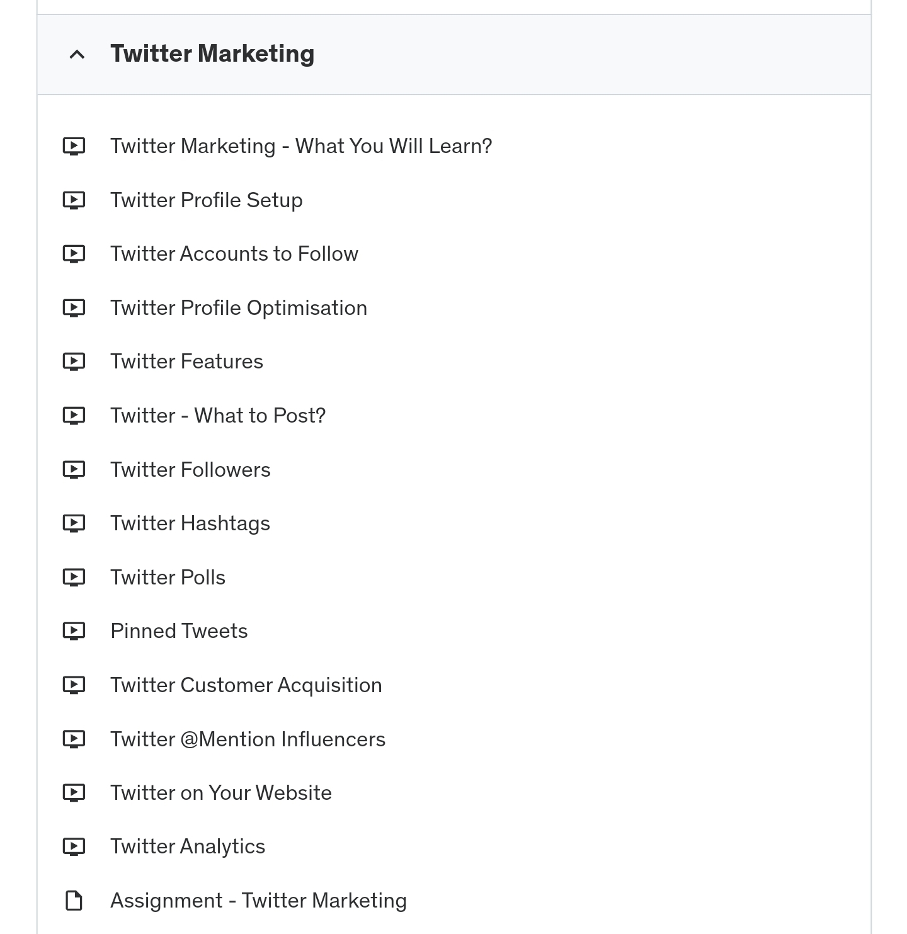This screenshot has height=934, width=907.
Task: Open Twitter on Your Website lecture
Action: 221,793
